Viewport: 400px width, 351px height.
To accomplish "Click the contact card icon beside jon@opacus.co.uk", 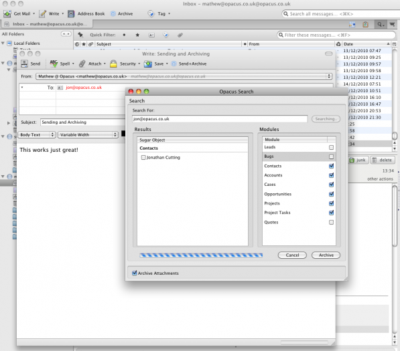I will [x=60, y=88].
